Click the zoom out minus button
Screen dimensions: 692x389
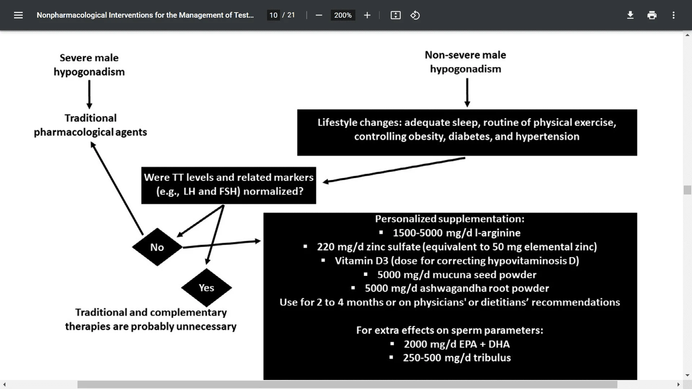319,15
